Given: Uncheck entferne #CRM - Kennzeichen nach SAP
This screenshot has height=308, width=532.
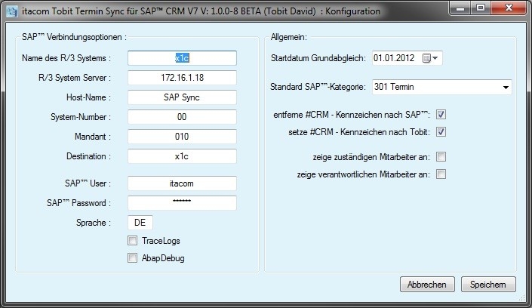Looking at the screenshot, I should pos(441,115).
